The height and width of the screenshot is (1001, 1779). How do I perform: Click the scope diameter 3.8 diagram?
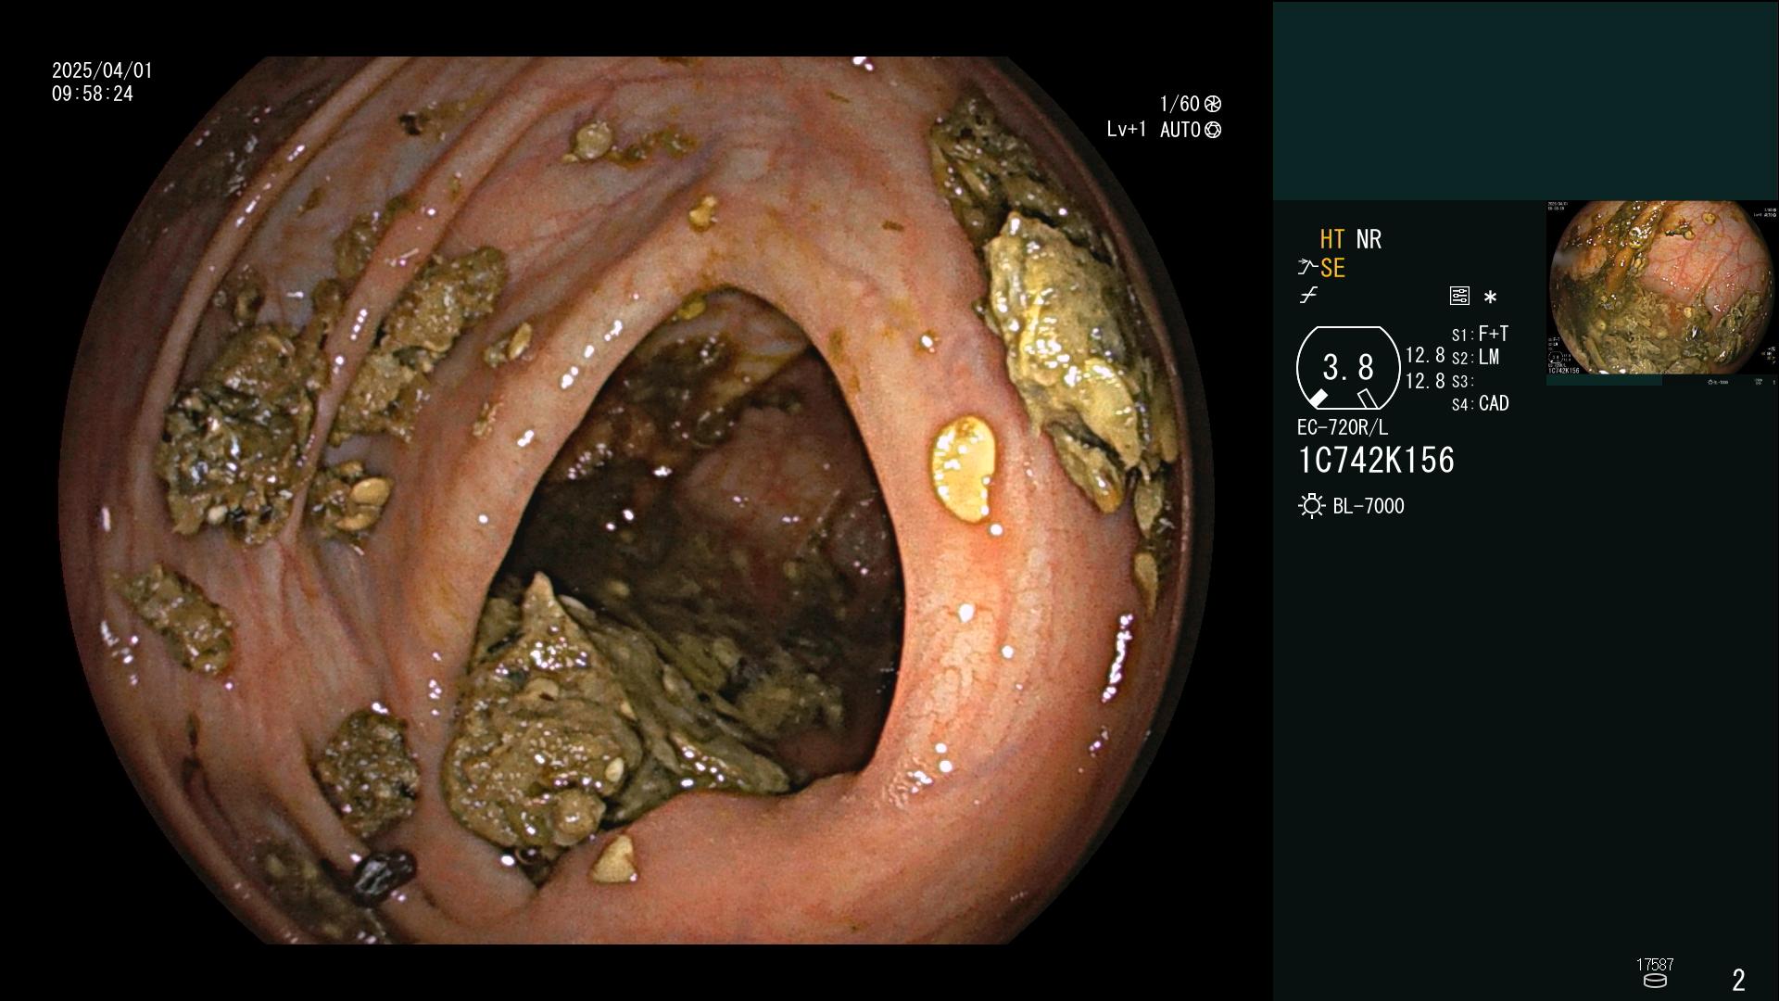point(1348,368)
